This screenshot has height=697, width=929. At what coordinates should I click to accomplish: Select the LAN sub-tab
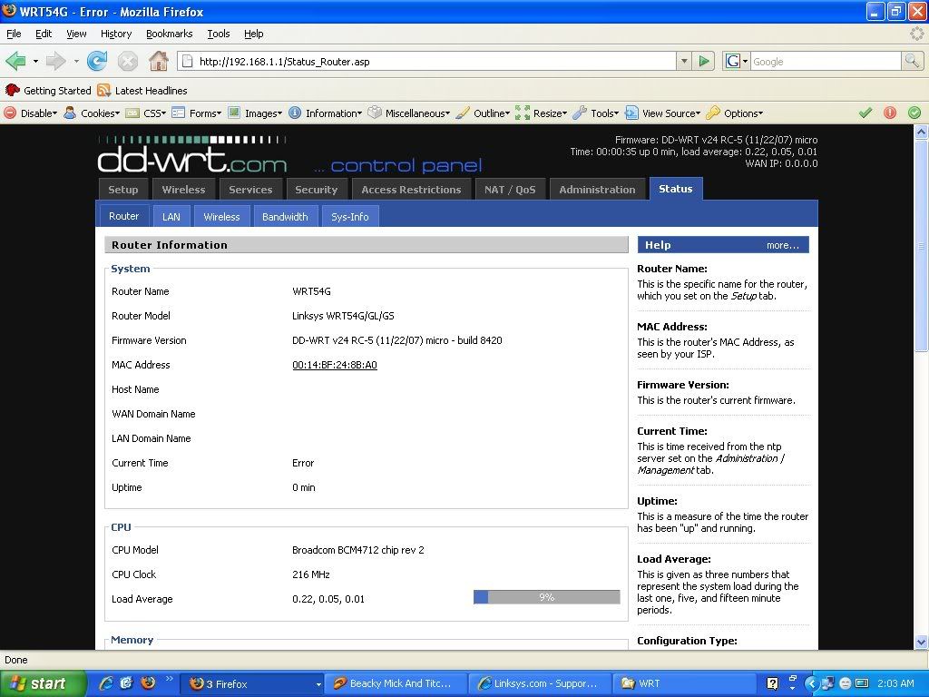(171, 217)
